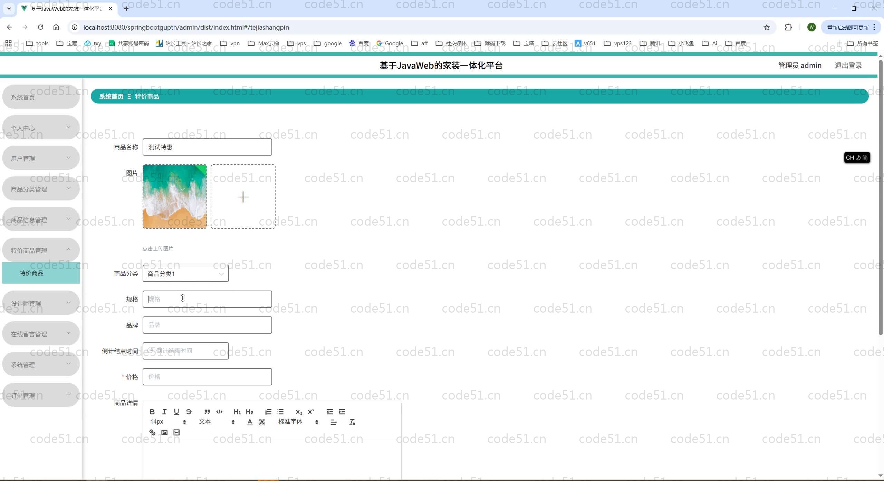Open the text color picker
884x481 pixels.
(250, 422)
